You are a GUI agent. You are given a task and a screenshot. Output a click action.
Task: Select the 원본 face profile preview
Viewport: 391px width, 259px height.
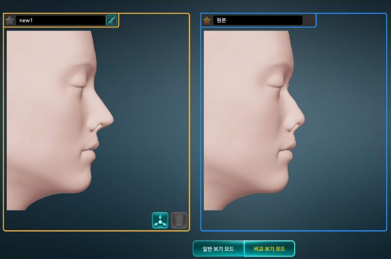(x=254, y=121)
